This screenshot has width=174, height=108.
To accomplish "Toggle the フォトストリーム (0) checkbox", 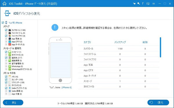I will 6,33.
